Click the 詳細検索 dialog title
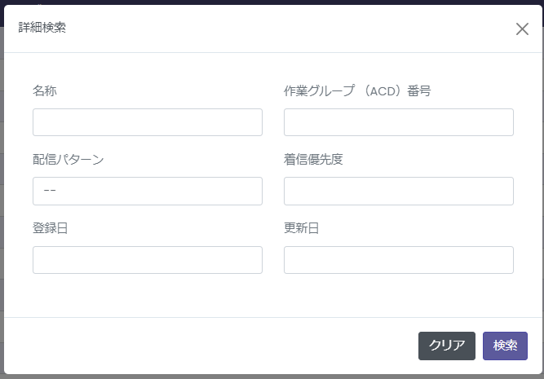Screen dimensions: 544x379 pos(42,28)
